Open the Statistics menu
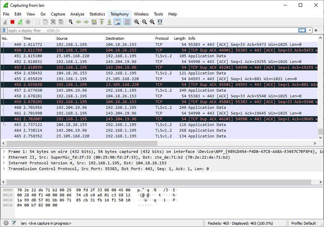 (x=97, y=14)
